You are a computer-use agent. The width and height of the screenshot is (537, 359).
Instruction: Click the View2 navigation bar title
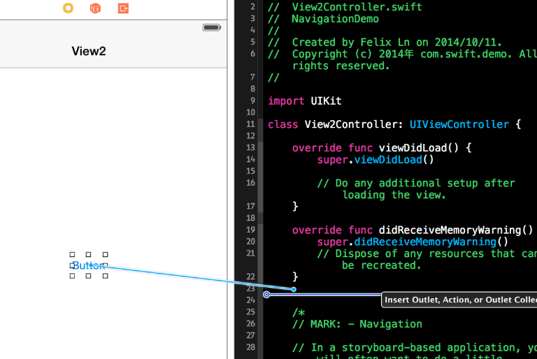coord(89,51)
